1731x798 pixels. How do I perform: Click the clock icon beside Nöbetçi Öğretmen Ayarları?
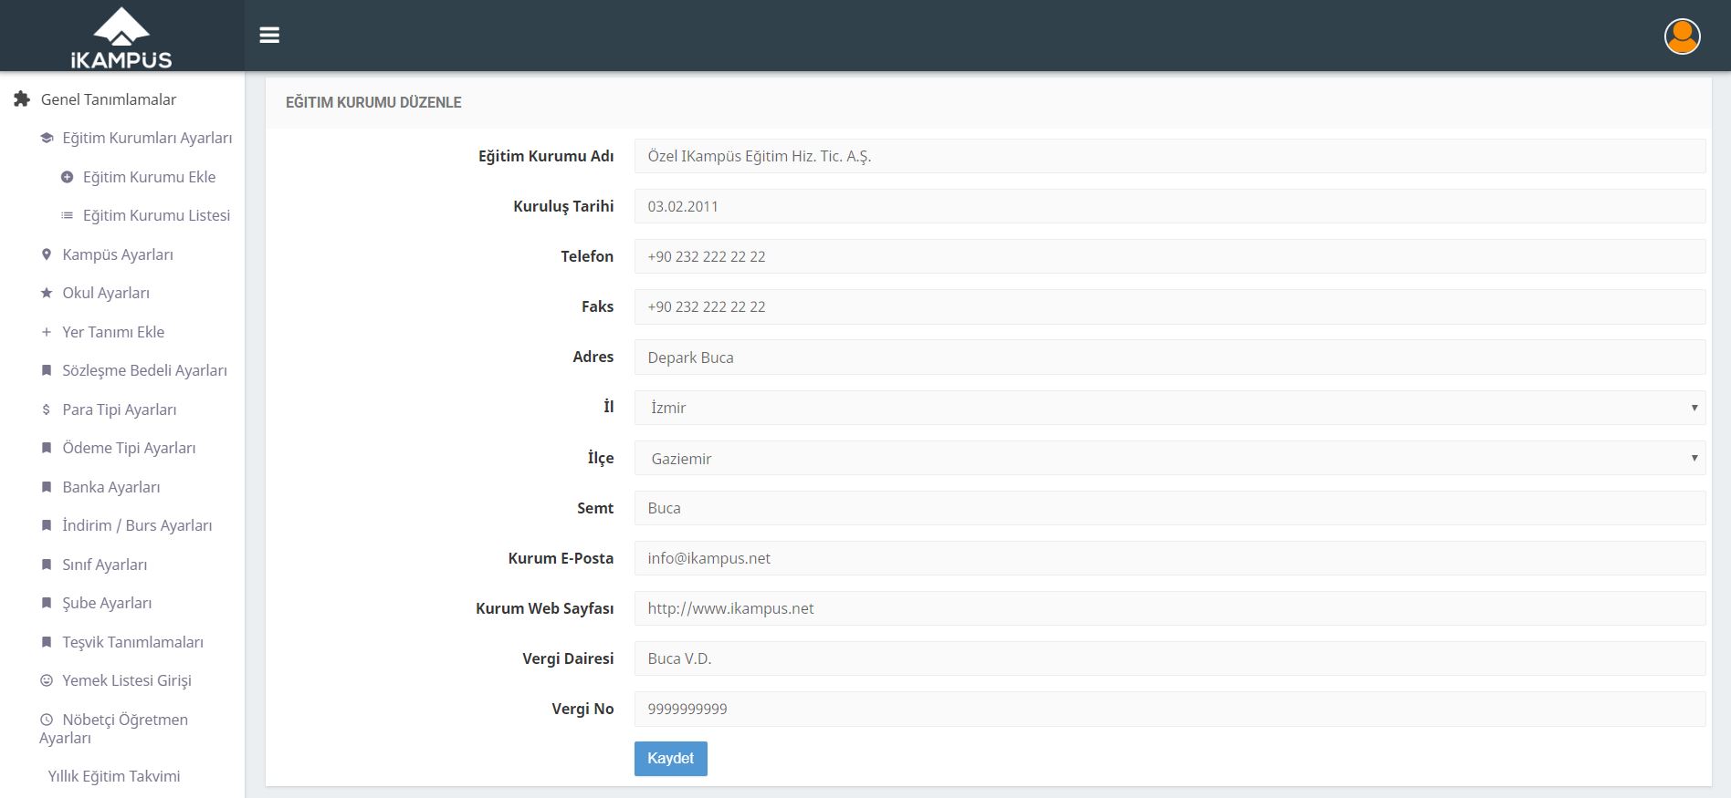point(47,720)
